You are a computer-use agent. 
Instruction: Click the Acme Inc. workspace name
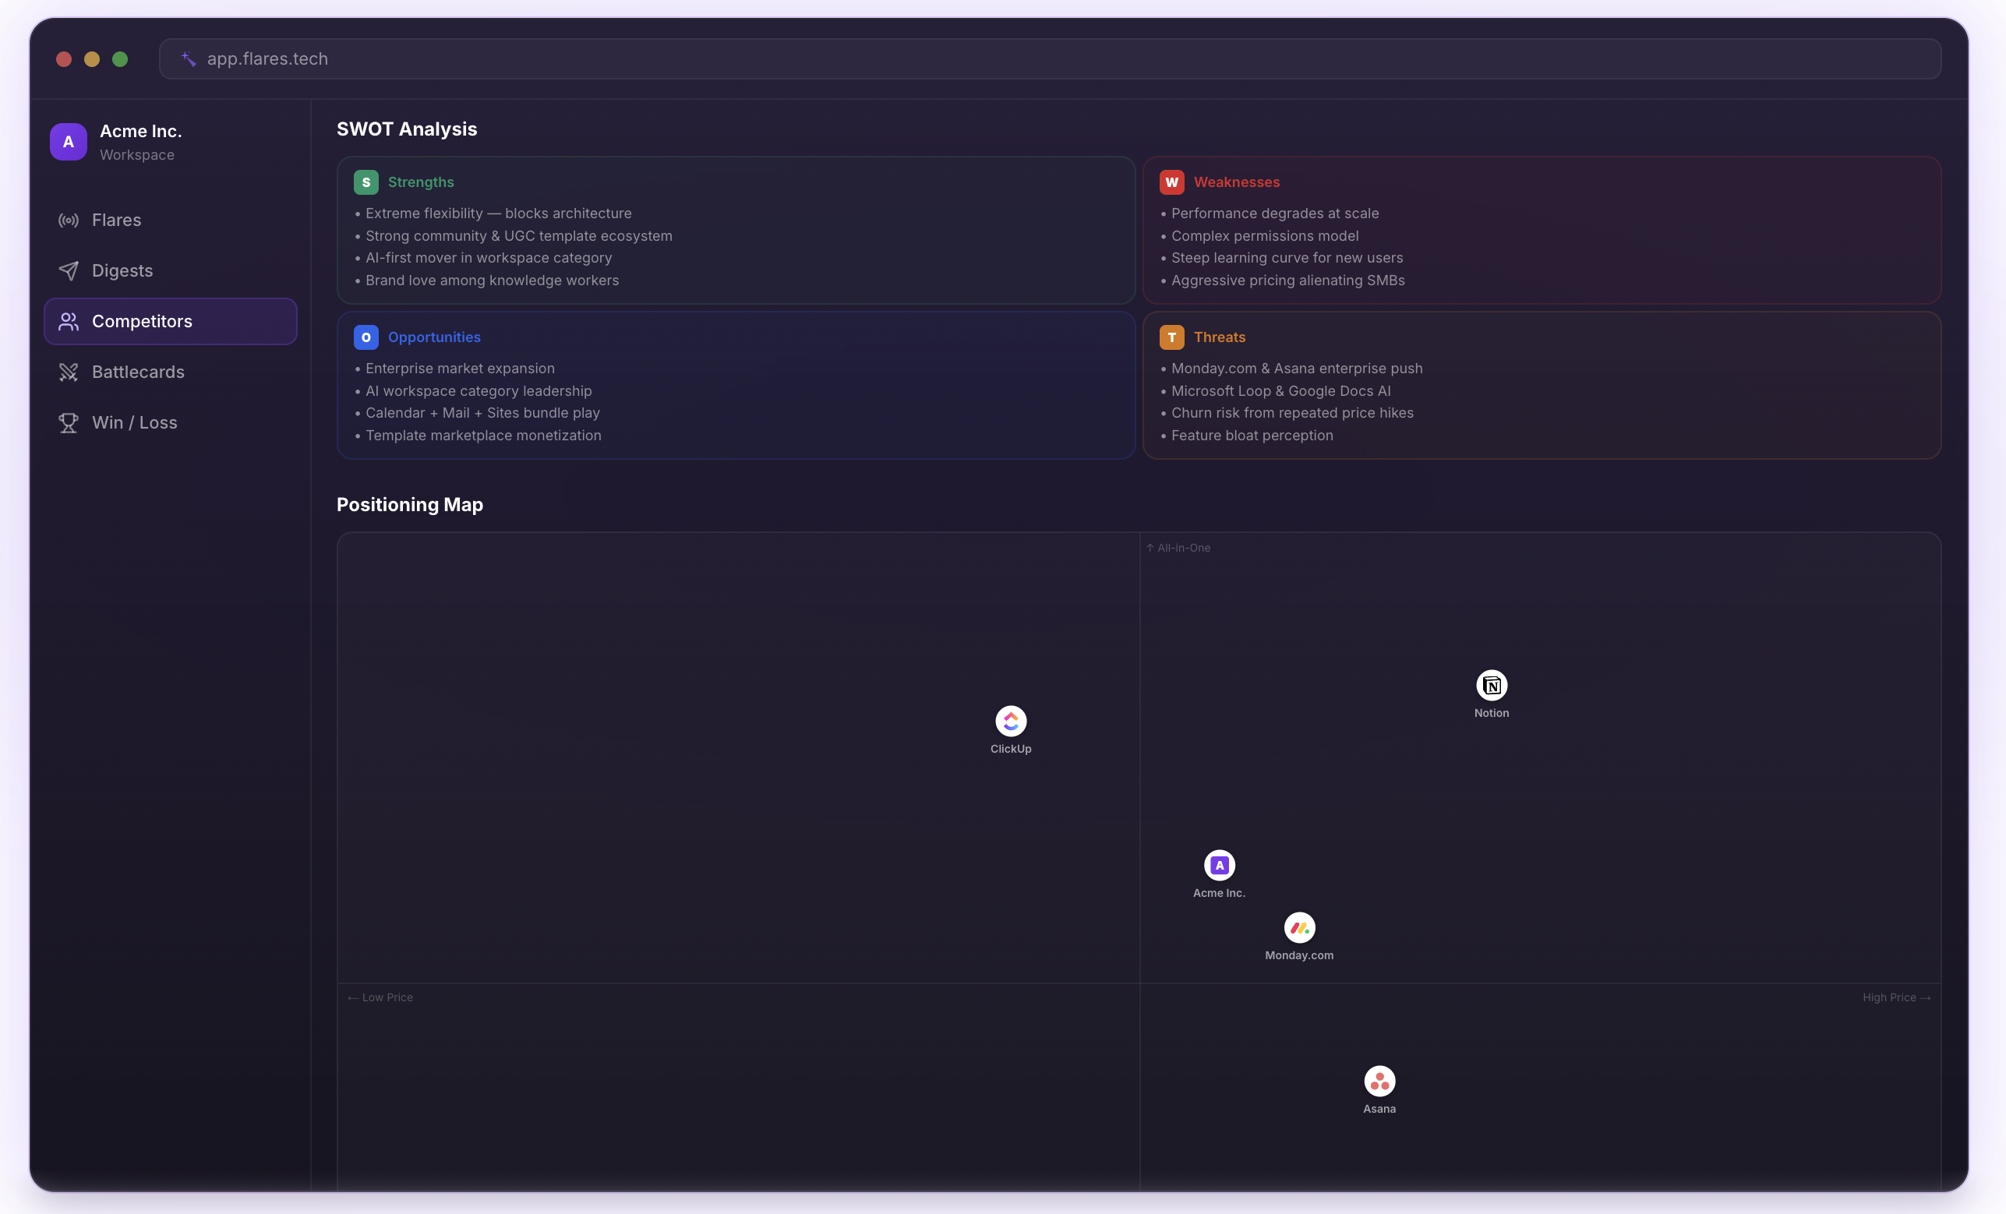coord(140,131)
